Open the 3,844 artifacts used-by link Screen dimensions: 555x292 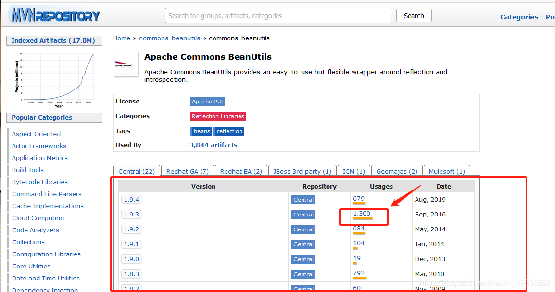pyautogui.click(x=213, y=145)
